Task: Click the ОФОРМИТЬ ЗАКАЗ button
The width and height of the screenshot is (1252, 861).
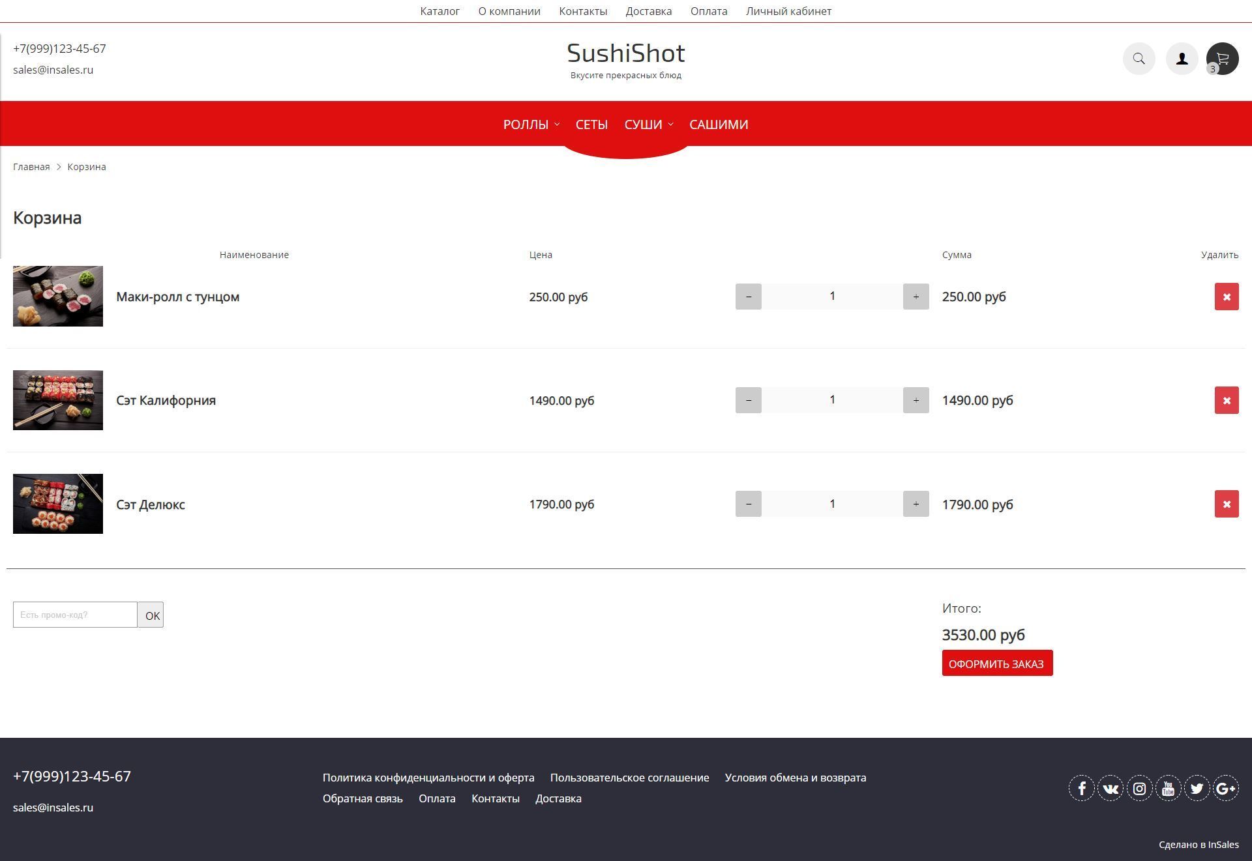Action: (x=997, y=664)
